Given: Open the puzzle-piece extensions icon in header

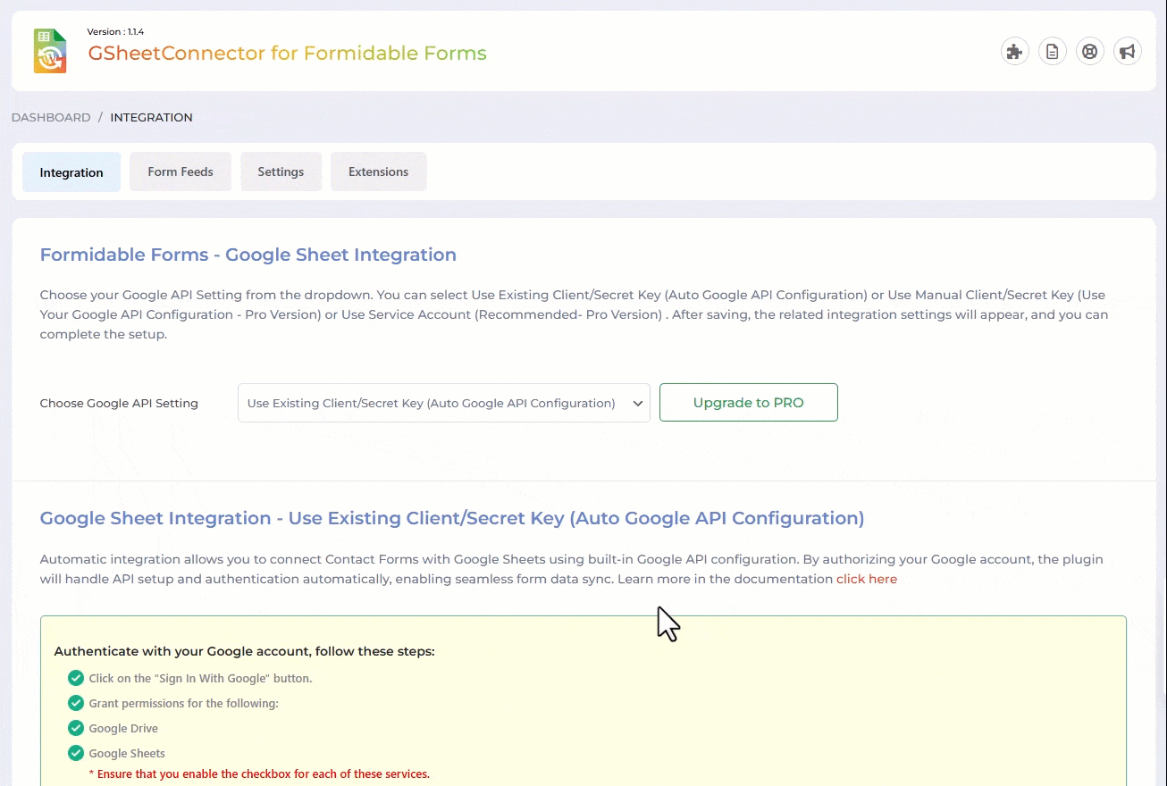Looking at the screenshot, I should 1014,52.
